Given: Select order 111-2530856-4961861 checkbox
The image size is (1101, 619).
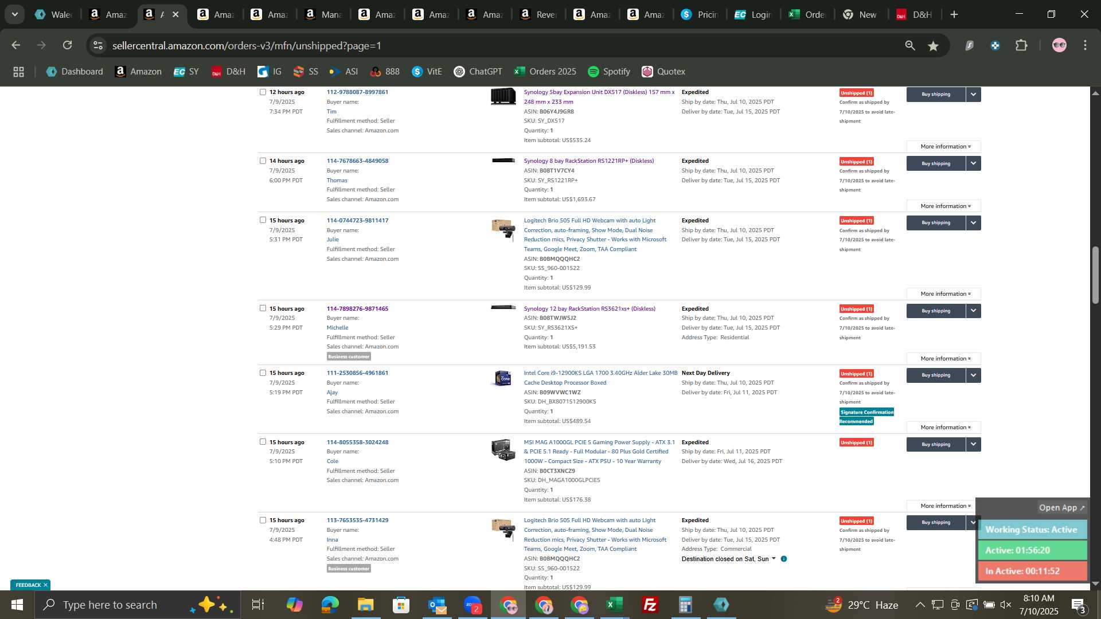Looking at the screenshot, I should (x=263, y=373).
